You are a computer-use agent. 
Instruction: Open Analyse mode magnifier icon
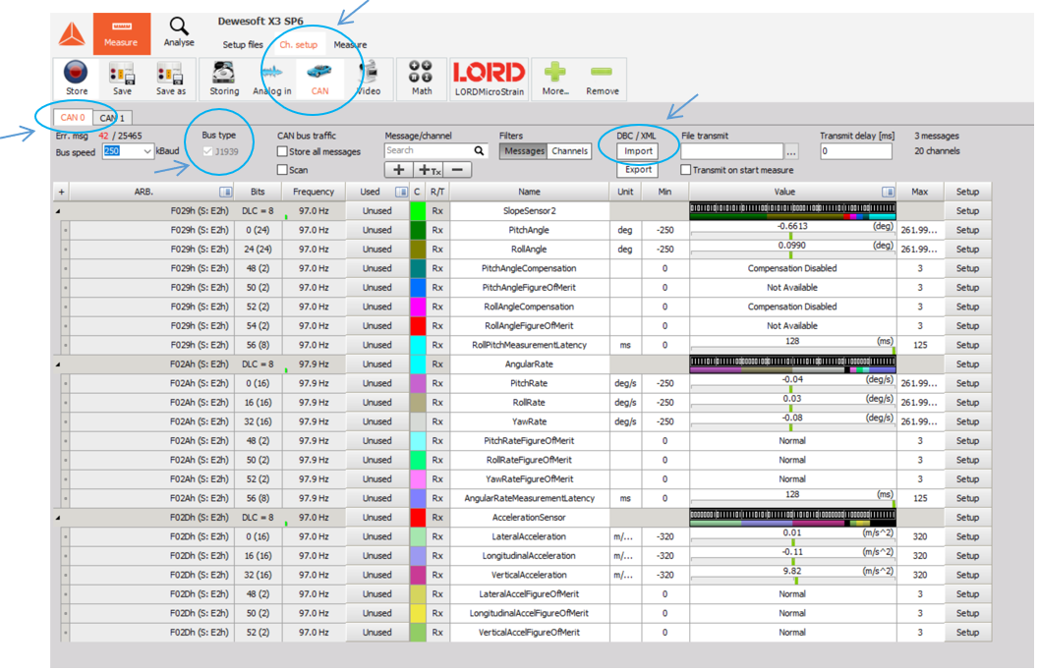(179, 31)
